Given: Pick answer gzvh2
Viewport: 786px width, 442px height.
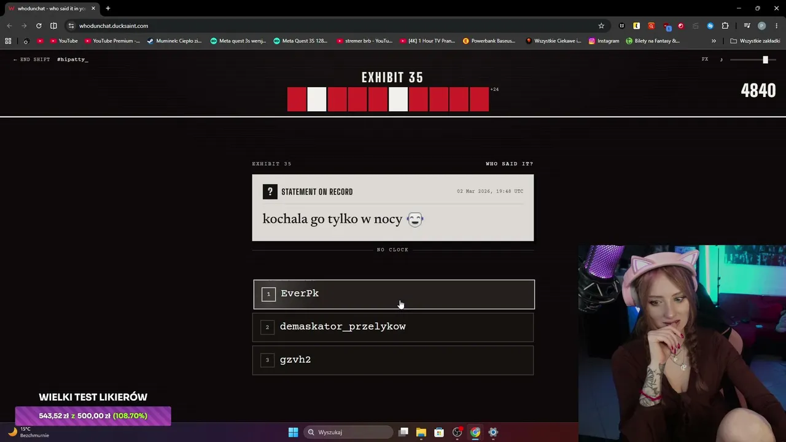Looking at the screenshot, I should pyautogui.click(x=393, y=360).
